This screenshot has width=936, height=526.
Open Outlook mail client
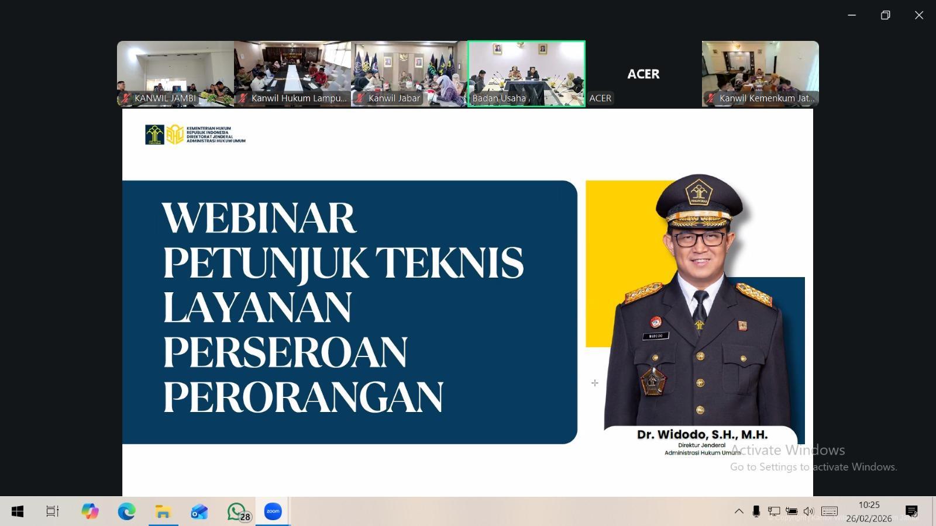[x=199, y=511]
